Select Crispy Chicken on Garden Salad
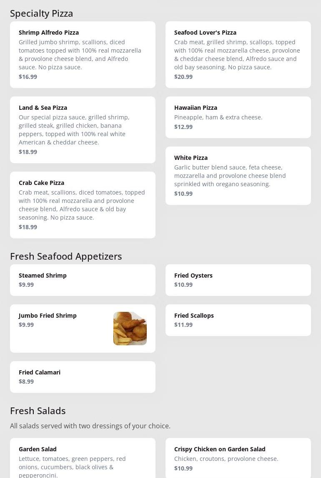Screen dimensions: 321x478 click(x=238, y=458)
